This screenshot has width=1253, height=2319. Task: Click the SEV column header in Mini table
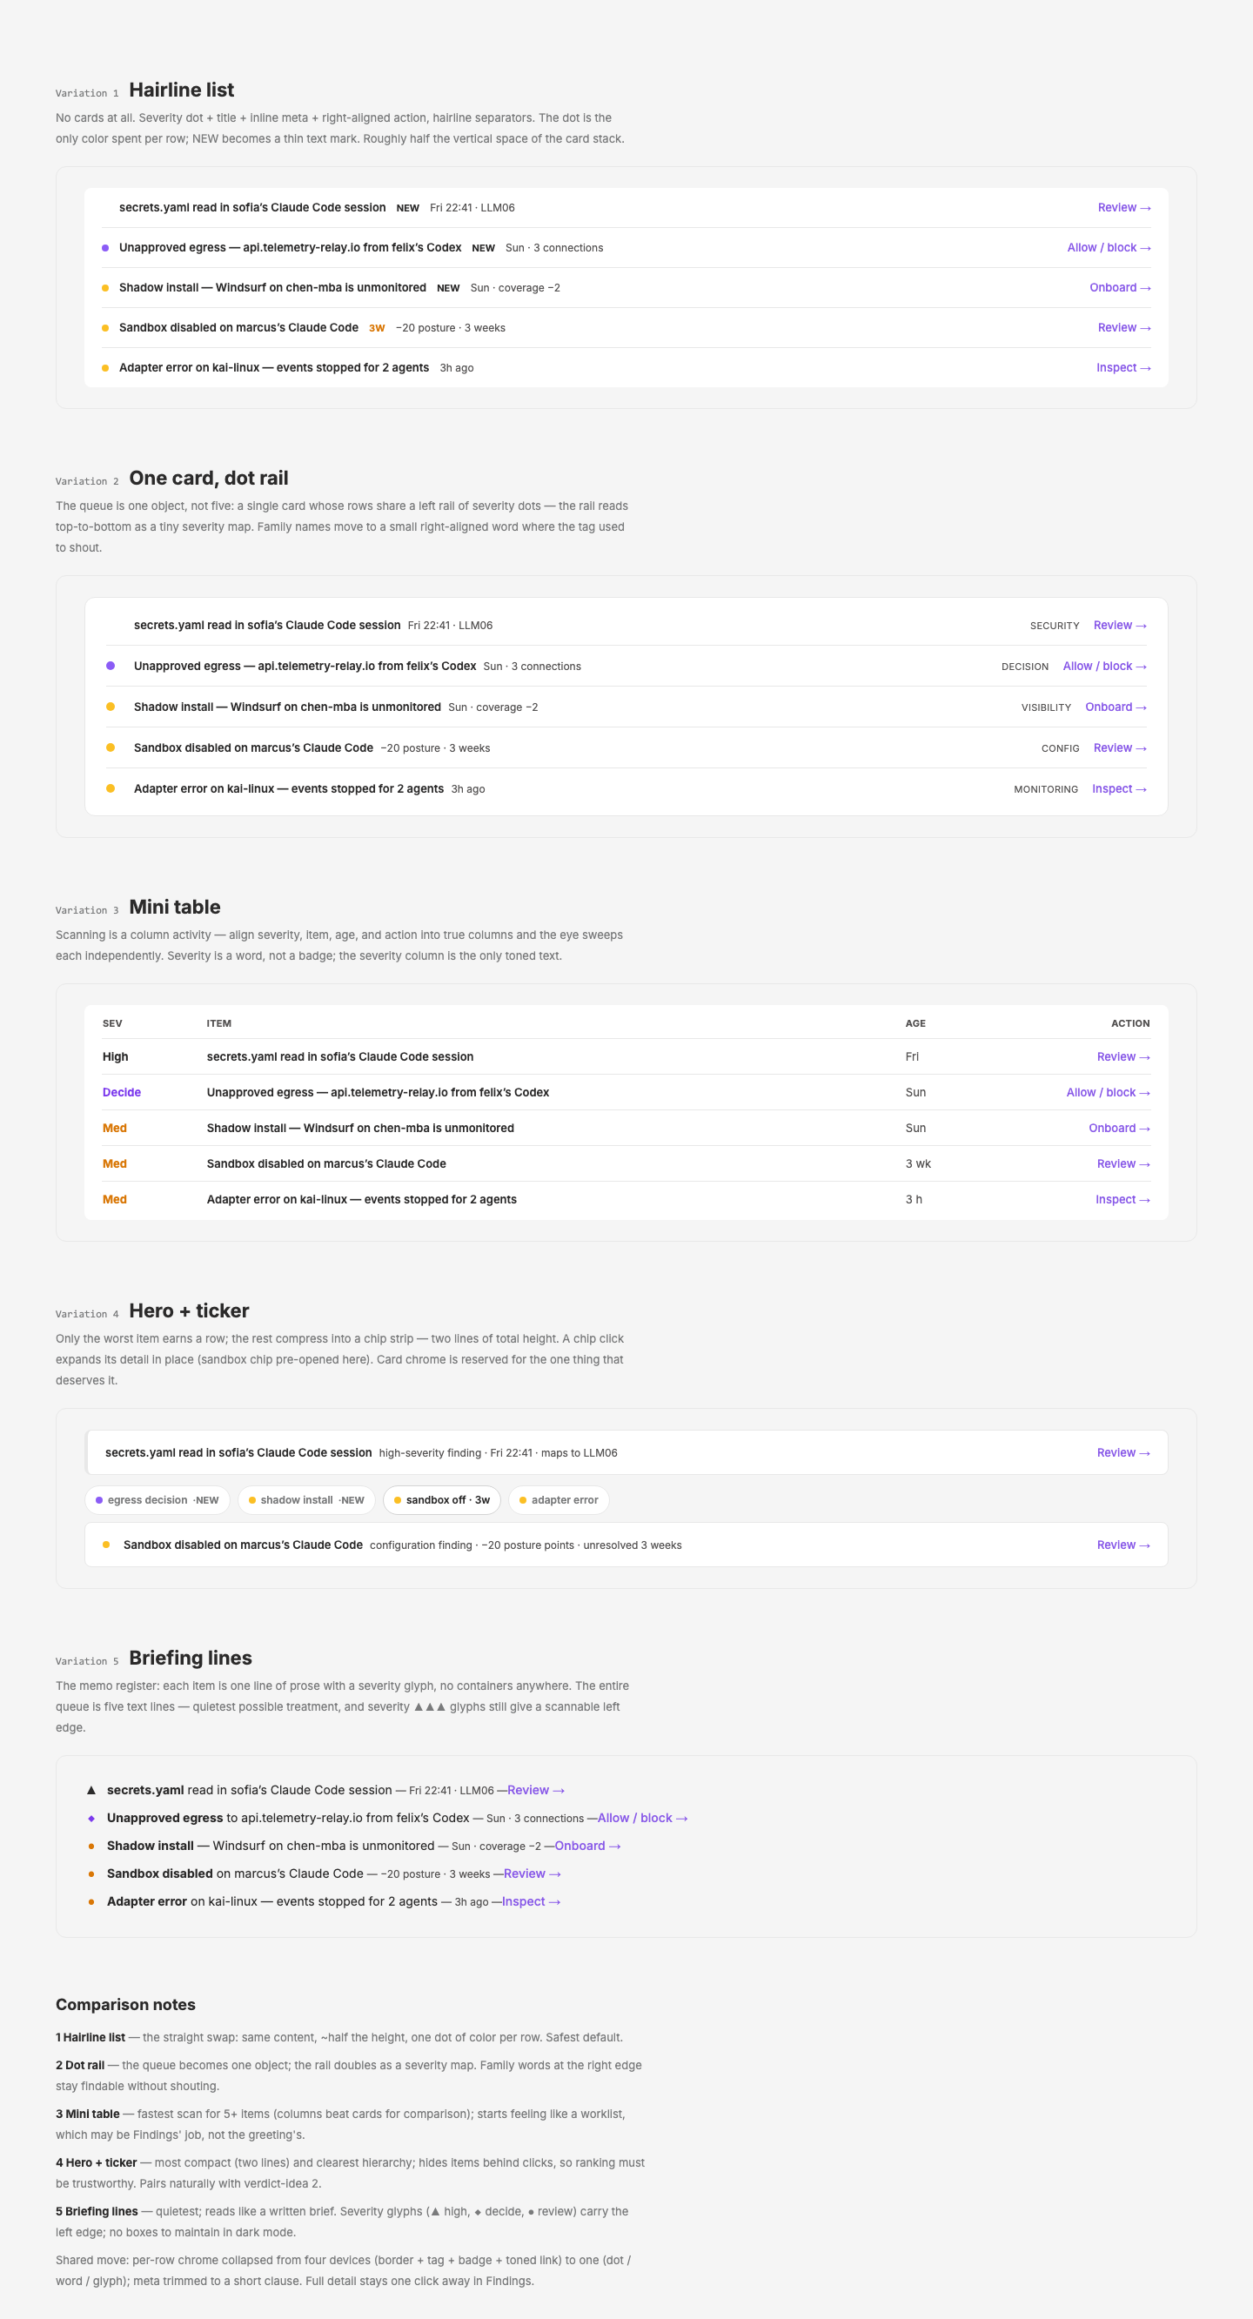click(112, 1023)
